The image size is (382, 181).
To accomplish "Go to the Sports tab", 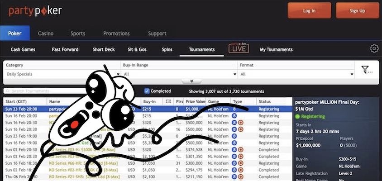I will click(x=78, y=33).
